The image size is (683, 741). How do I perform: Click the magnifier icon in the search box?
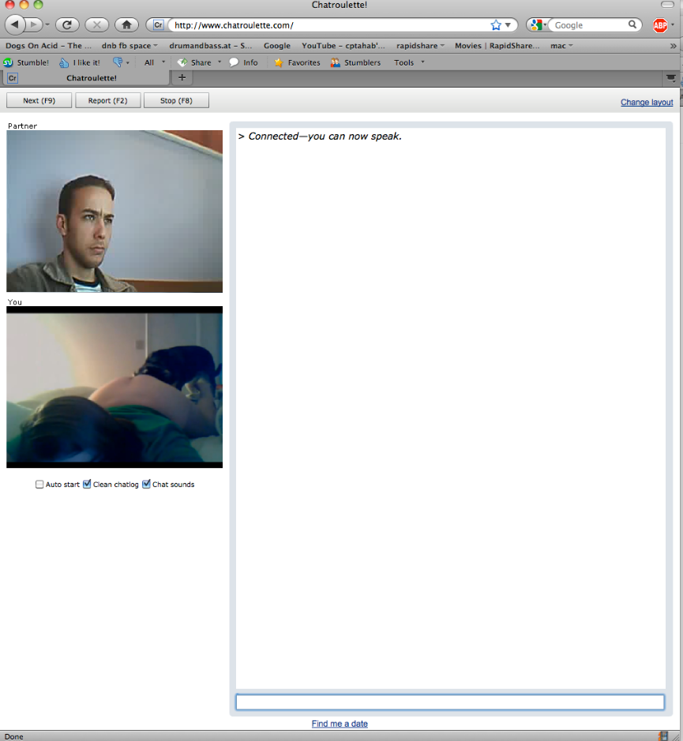coord(632,24)
